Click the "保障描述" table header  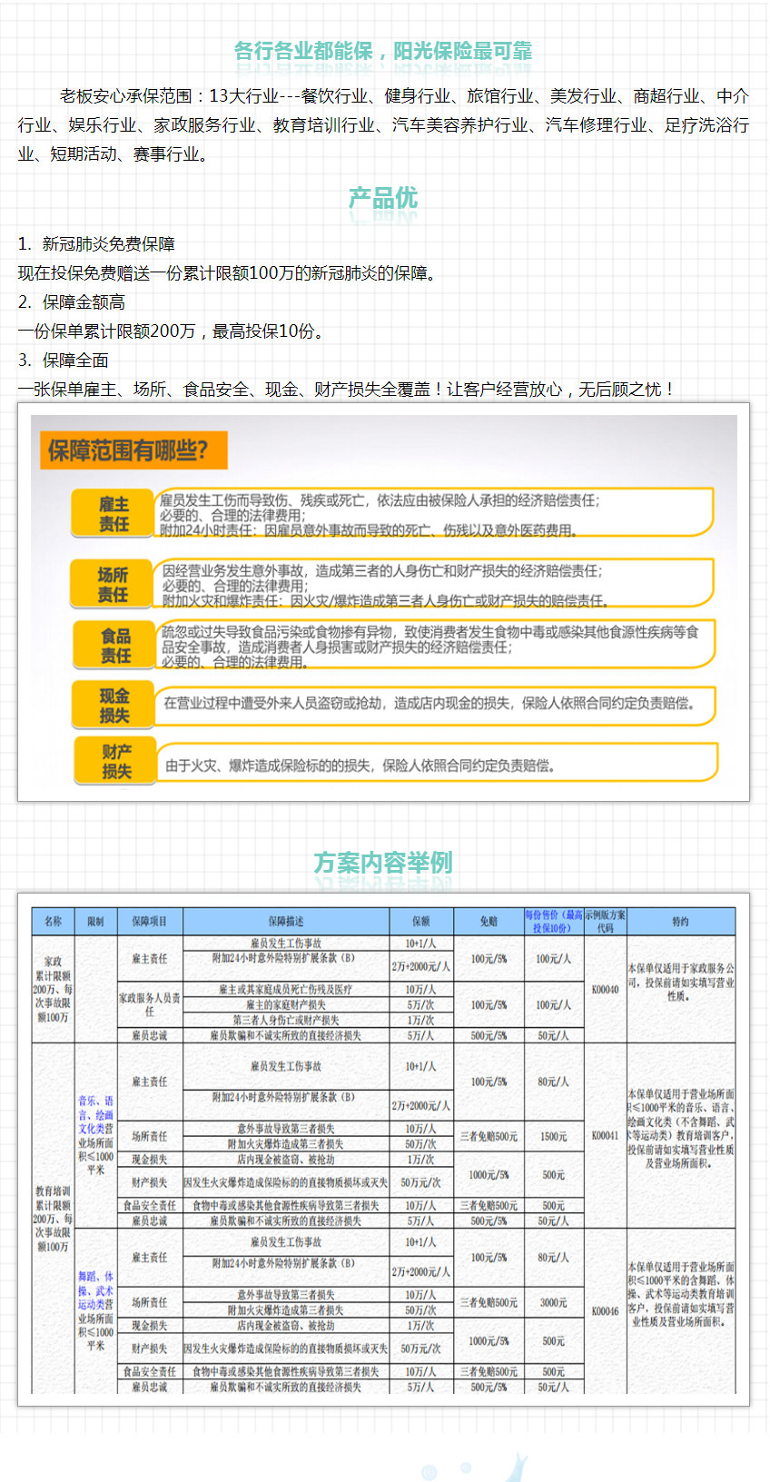point(286,921)
